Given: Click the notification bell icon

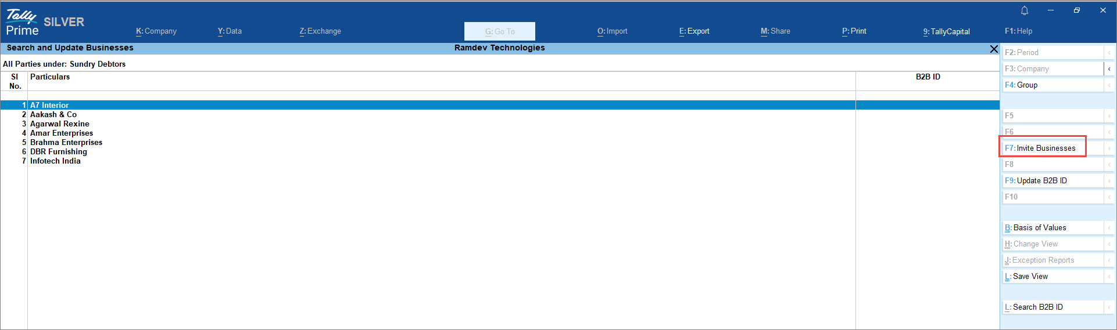Looking at the screenshot, I should click(1024, 10).
